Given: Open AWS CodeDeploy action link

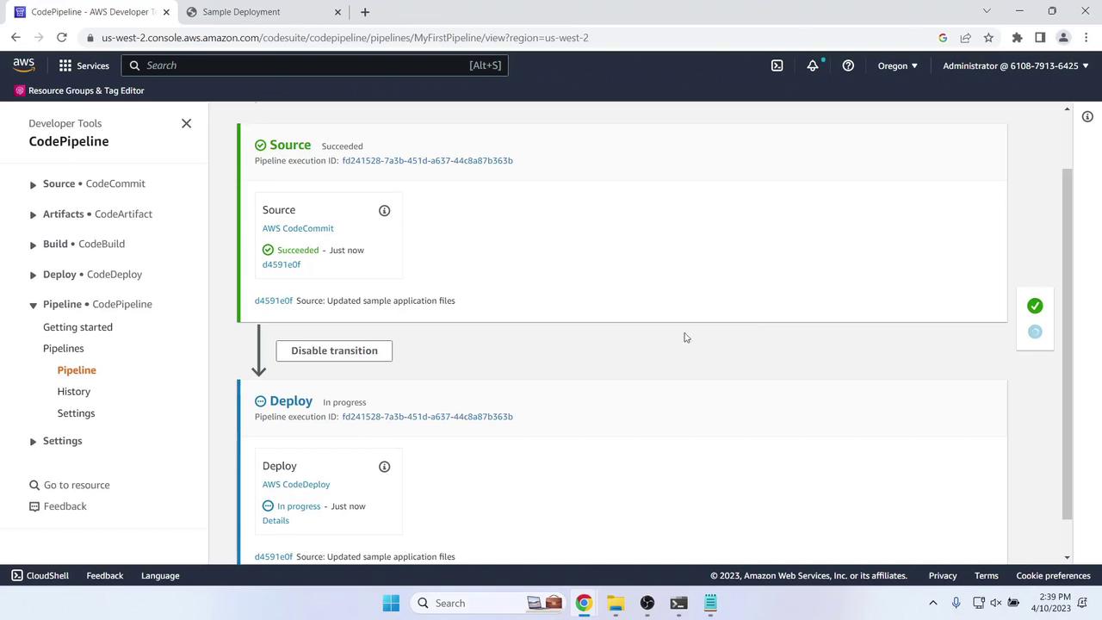Looking at the screenshot, I should (x=296, y=484).
